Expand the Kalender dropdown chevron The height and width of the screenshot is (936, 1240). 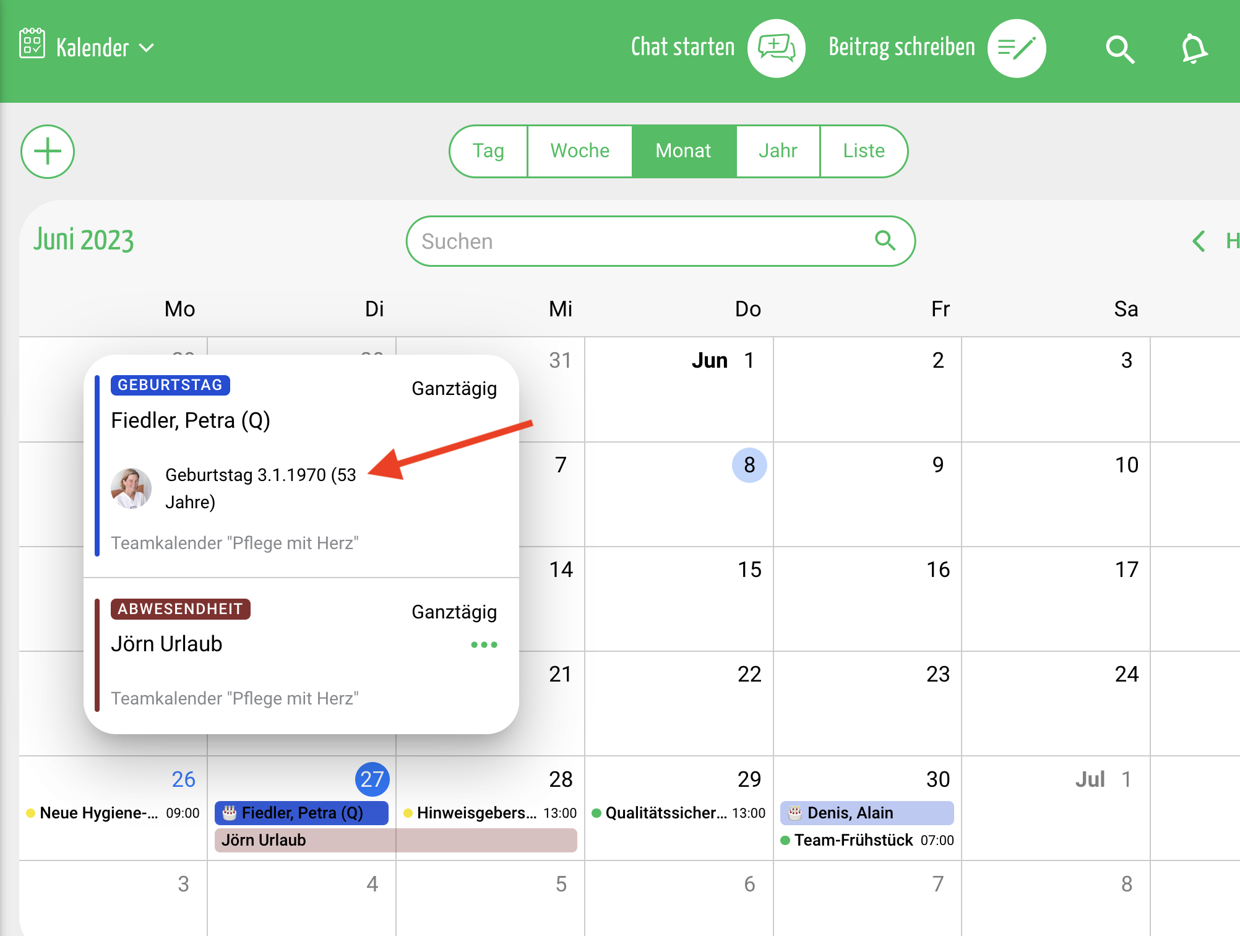[x=147, y=48]
